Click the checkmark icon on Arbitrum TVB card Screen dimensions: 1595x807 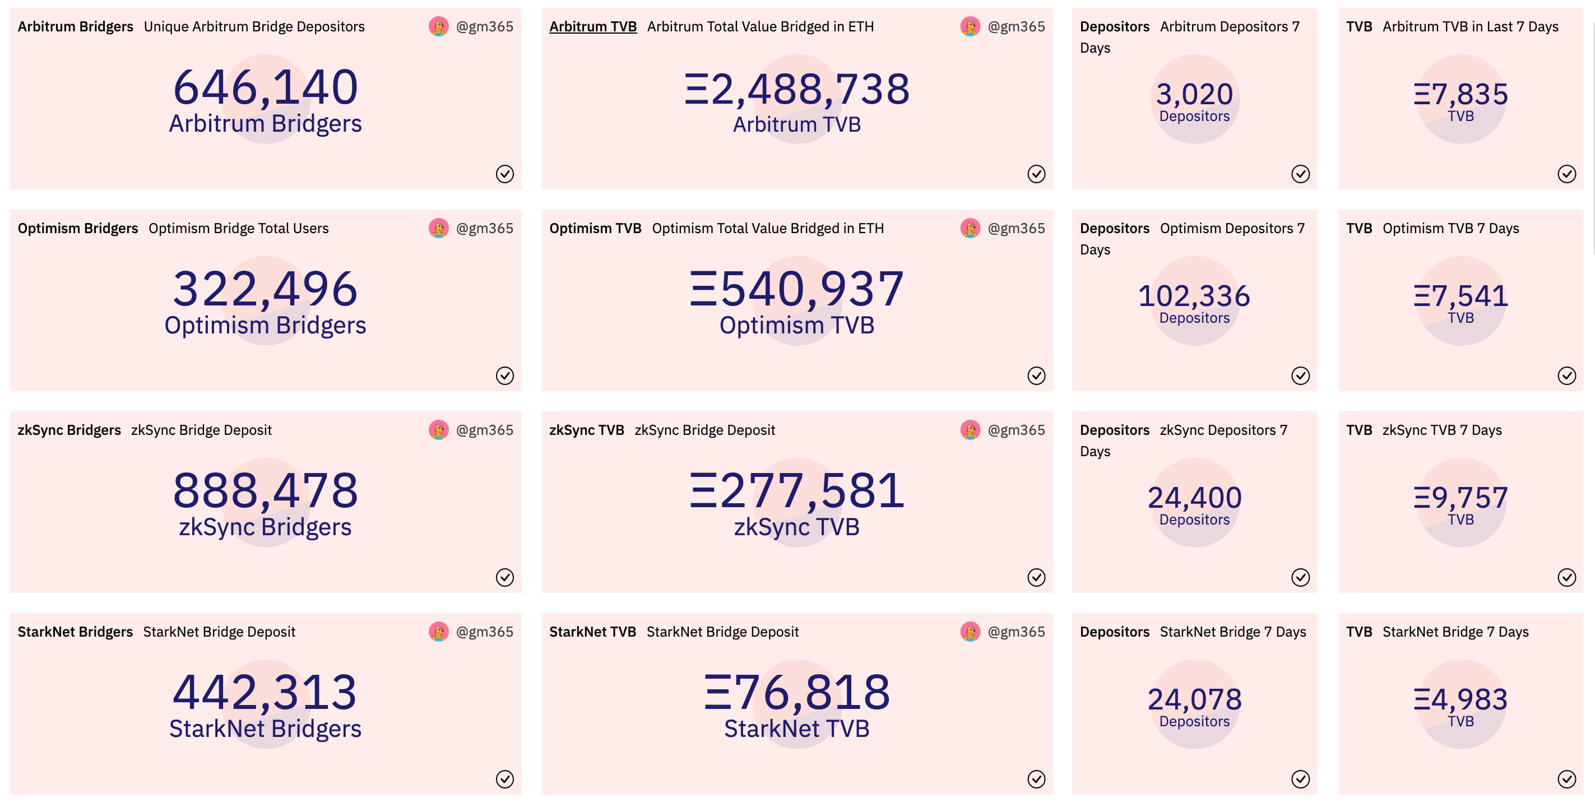click(1036, 174)
